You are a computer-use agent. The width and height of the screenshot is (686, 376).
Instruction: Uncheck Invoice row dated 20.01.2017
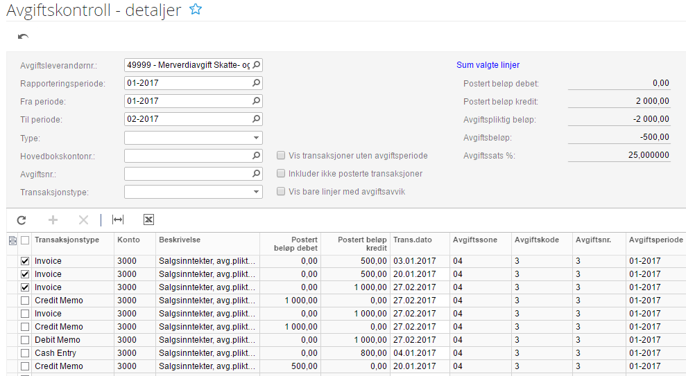click(x=25, y=274)
